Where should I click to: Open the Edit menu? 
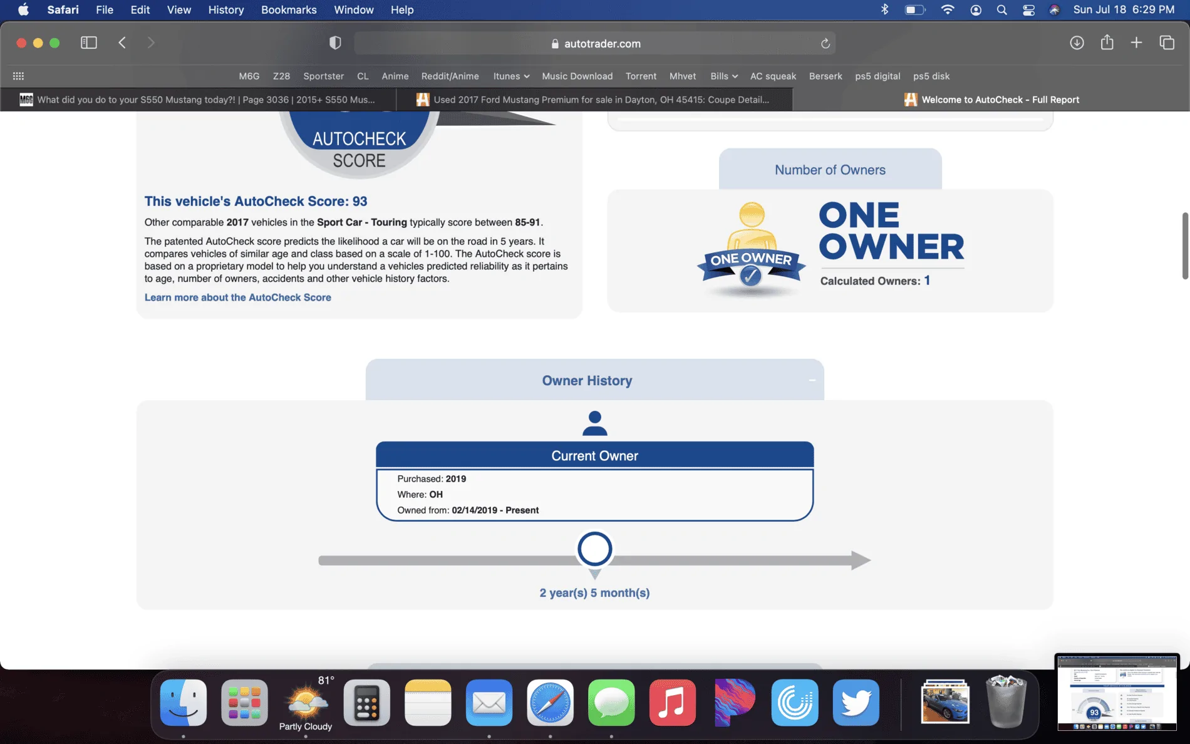click(140, 9)
